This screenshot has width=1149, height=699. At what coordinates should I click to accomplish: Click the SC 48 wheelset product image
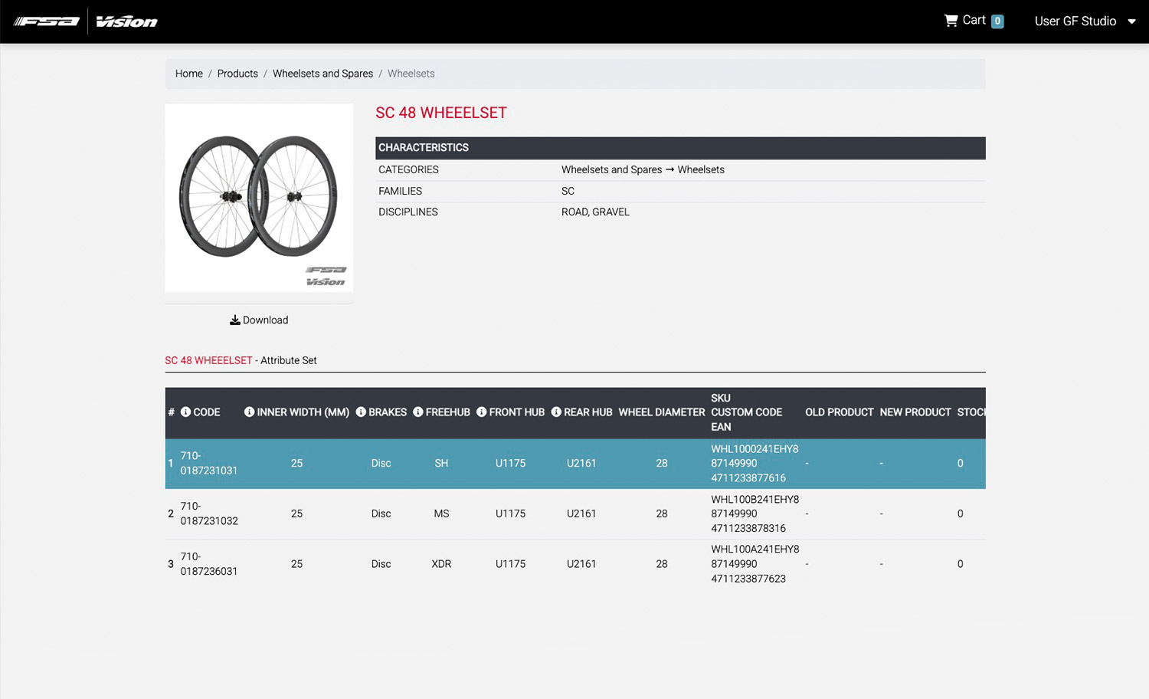pos(259,198)
